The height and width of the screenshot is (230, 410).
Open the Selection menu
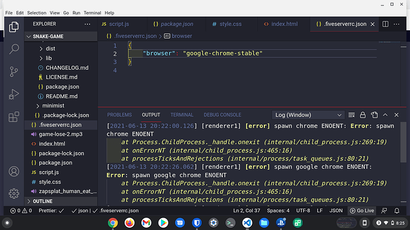(37, 13)
